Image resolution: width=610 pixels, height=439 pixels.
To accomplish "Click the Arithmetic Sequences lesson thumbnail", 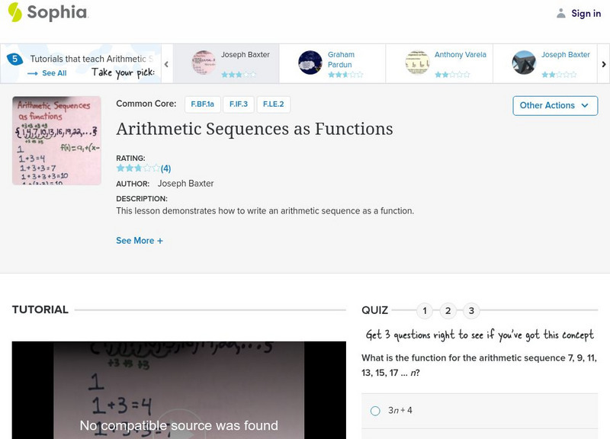I will coord(56,140).
